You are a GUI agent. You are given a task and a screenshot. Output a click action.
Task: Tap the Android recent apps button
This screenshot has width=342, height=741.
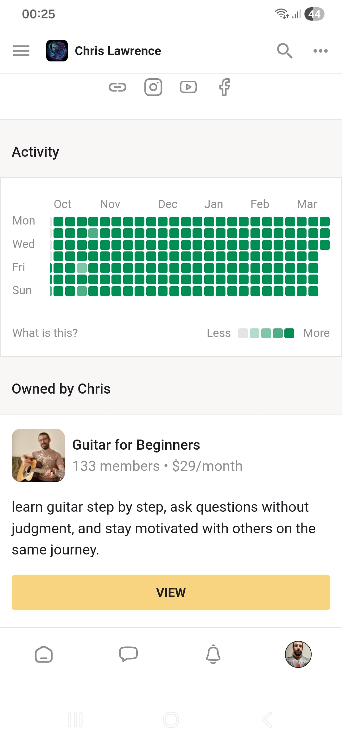(75, 720)
